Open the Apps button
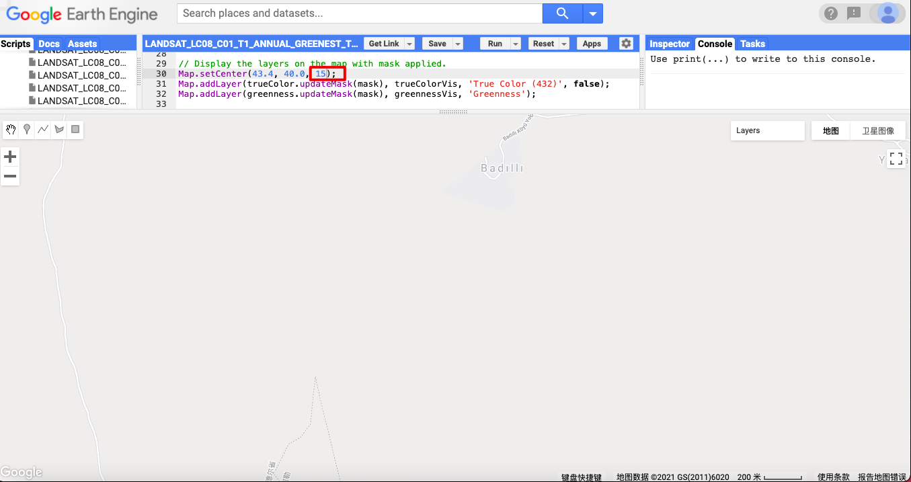 click(x=592, y=44)
